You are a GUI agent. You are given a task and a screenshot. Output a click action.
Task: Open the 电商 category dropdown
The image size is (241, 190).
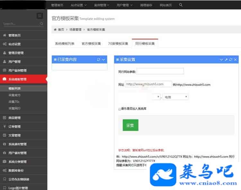click(175, 97)
